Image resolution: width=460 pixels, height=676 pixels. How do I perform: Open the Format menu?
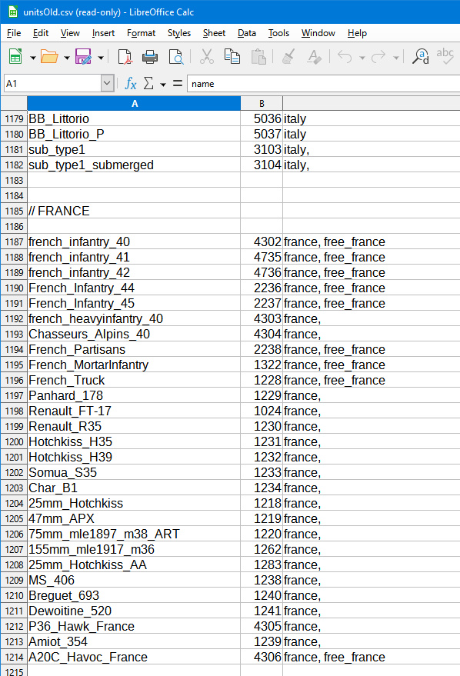click(141, 33)
